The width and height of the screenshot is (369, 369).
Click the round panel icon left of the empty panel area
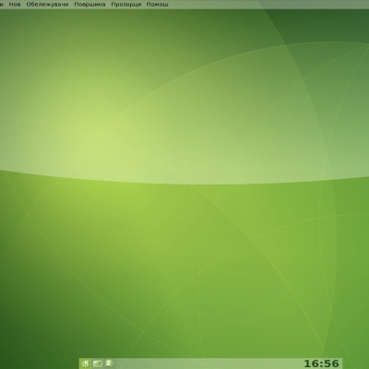coord(109,363)
